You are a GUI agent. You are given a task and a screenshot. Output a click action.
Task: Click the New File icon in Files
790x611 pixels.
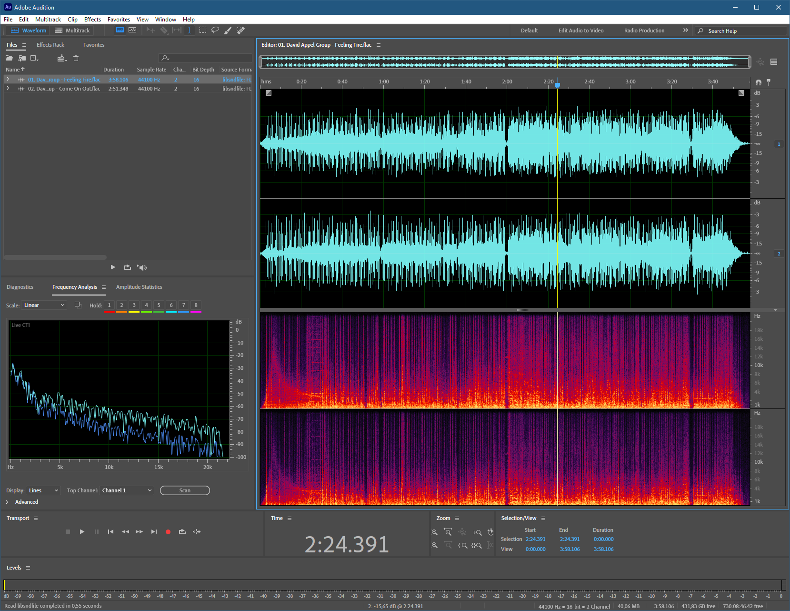click(x=34, y=58)
